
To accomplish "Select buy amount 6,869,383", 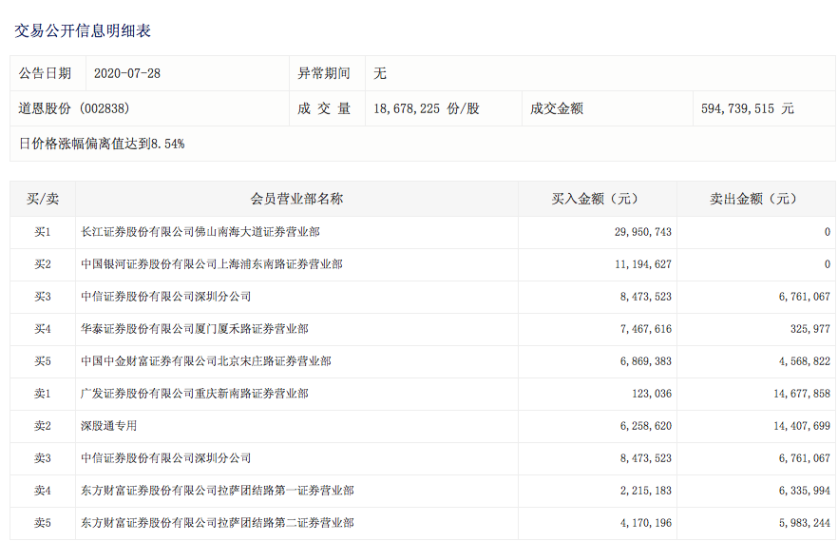I will pyautogui.click(x=646, y=361).
